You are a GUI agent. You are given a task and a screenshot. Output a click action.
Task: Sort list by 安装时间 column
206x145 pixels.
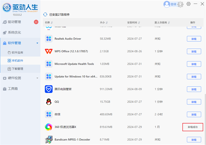coord(134,22)
